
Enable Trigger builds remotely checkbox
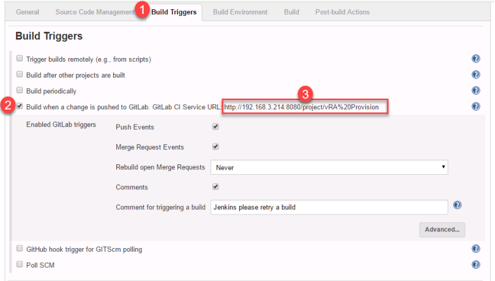20,59
